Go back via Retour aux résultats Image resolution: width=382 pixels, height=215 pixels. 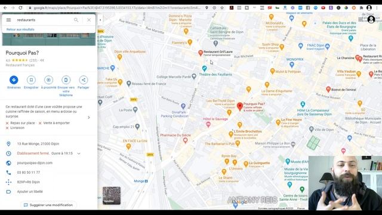20,29
